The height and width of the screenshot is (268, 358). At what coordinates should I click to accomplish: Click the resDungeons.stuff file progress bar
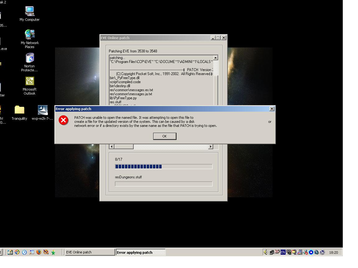pyautogui.click(x=163, y=184)
